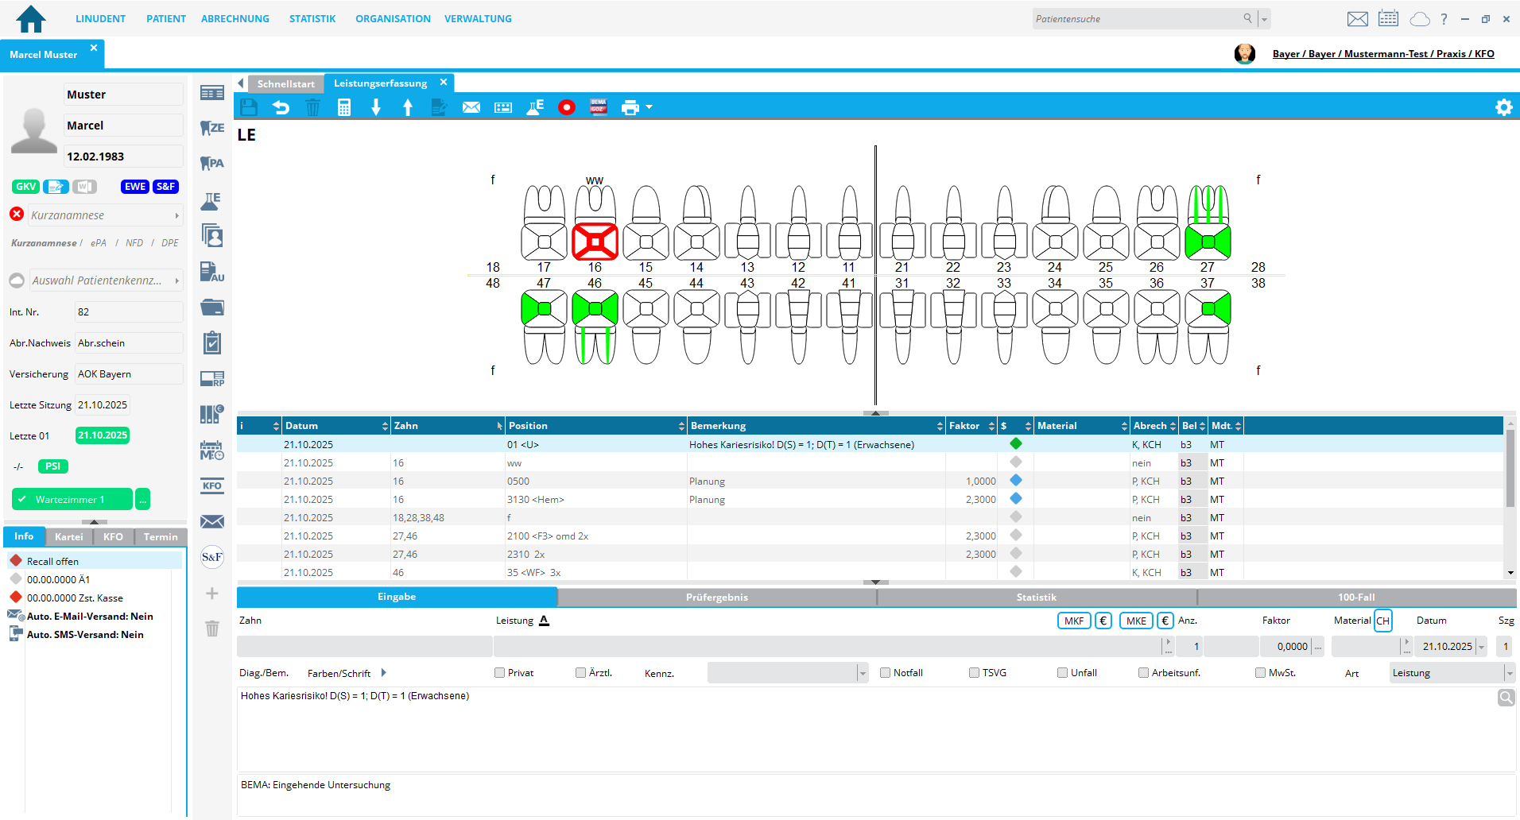
Task: Open the PA module in sidebar
Action: 212,164
